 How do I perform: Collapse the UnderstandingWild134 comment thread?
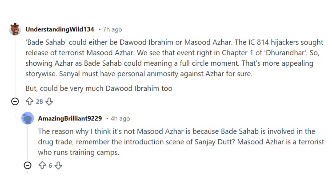(15, 102)
